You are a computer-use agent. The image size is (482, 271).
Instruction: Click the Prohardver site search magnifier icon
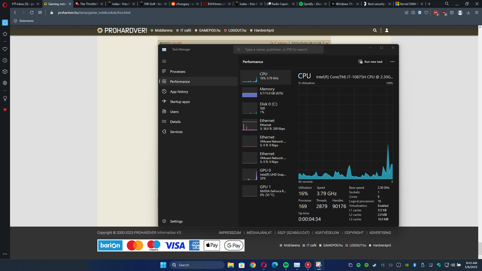pyautogui.click(x=375, y=30)
